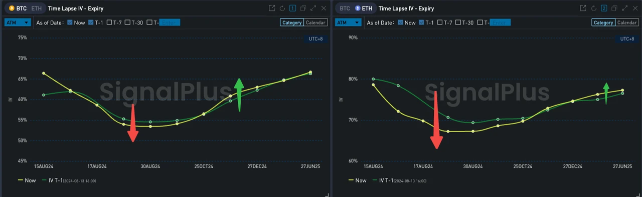
Task: Uncheck the Now checkbox in the ETH panel
Action: point(401,22)
